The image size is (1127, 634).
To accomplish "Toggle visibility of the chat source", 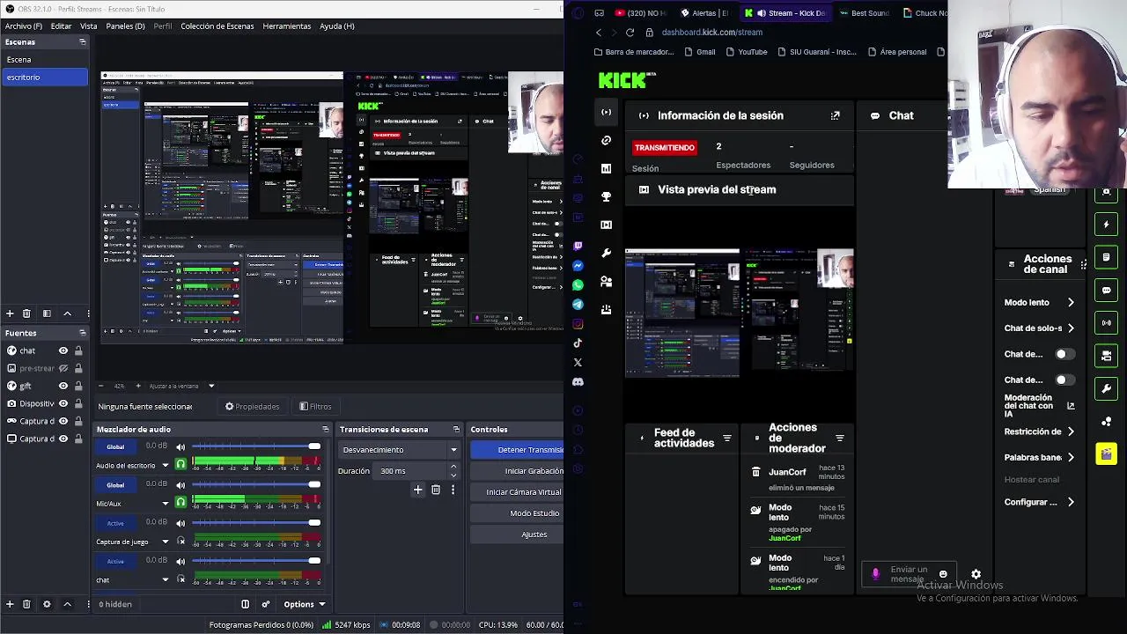I will 63,350.
